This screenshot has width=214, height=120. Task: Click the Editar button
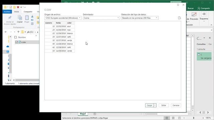tap(164, 105)
